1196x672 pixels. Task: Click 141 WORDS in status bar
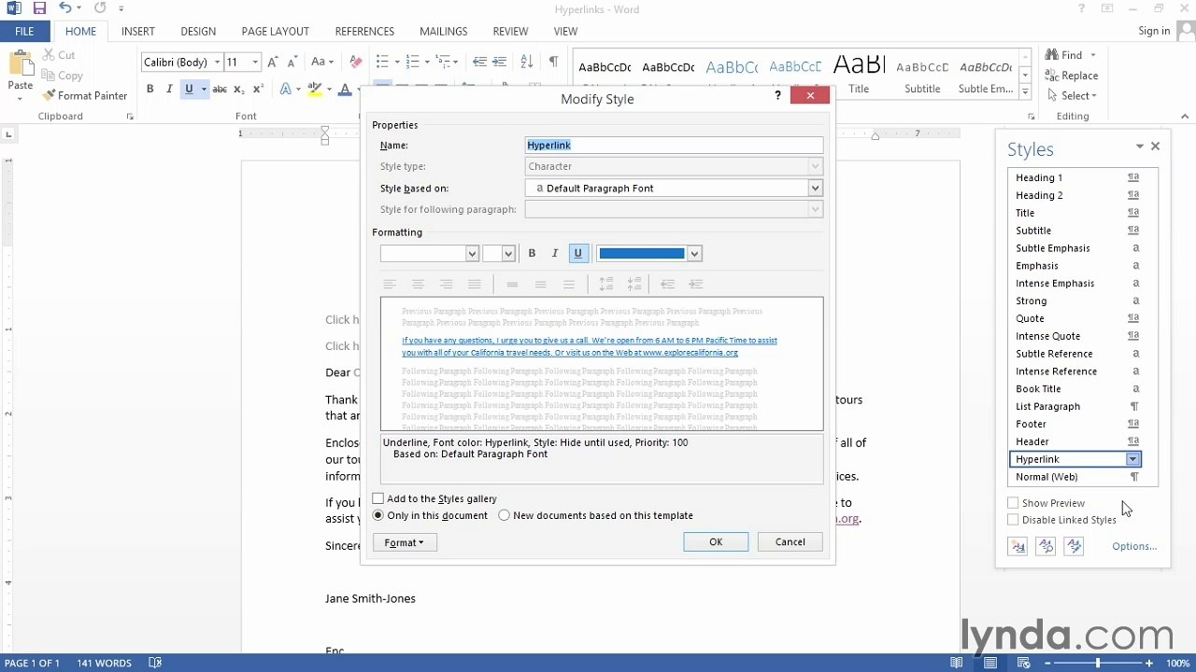104,664
